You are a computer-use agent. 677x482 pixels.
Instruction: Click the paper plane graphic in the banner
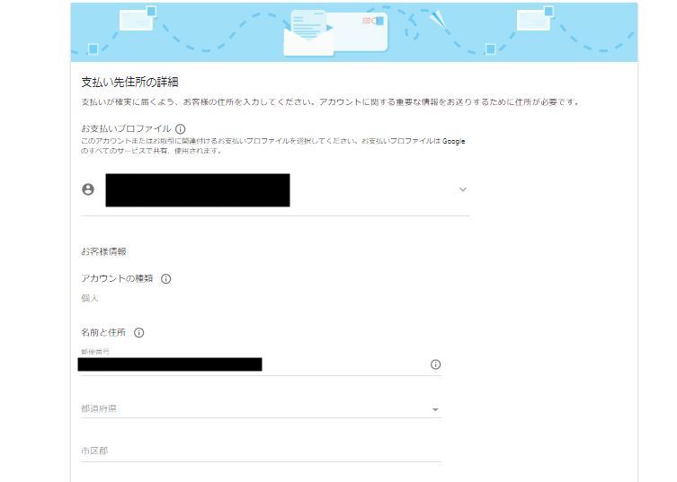[439, 19]
